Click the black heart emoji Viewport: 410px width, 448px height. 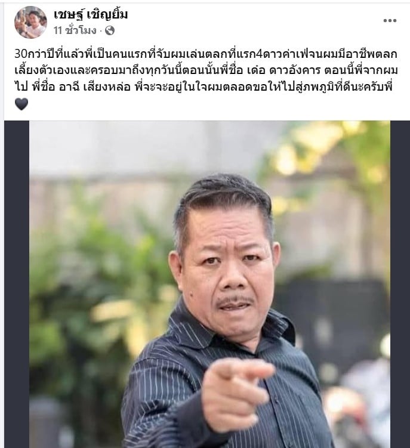21,104
